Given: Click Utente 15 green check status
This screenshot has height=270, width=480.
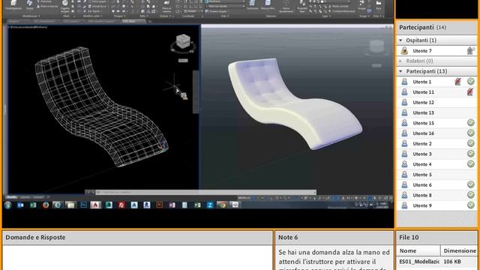Looking at the screenshot, I should [471, 123].
